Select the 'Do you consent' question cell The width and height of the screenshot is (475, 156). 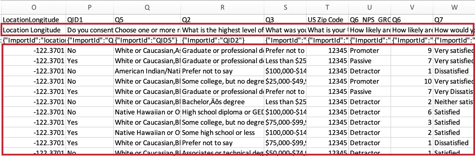tap(90, 30)
